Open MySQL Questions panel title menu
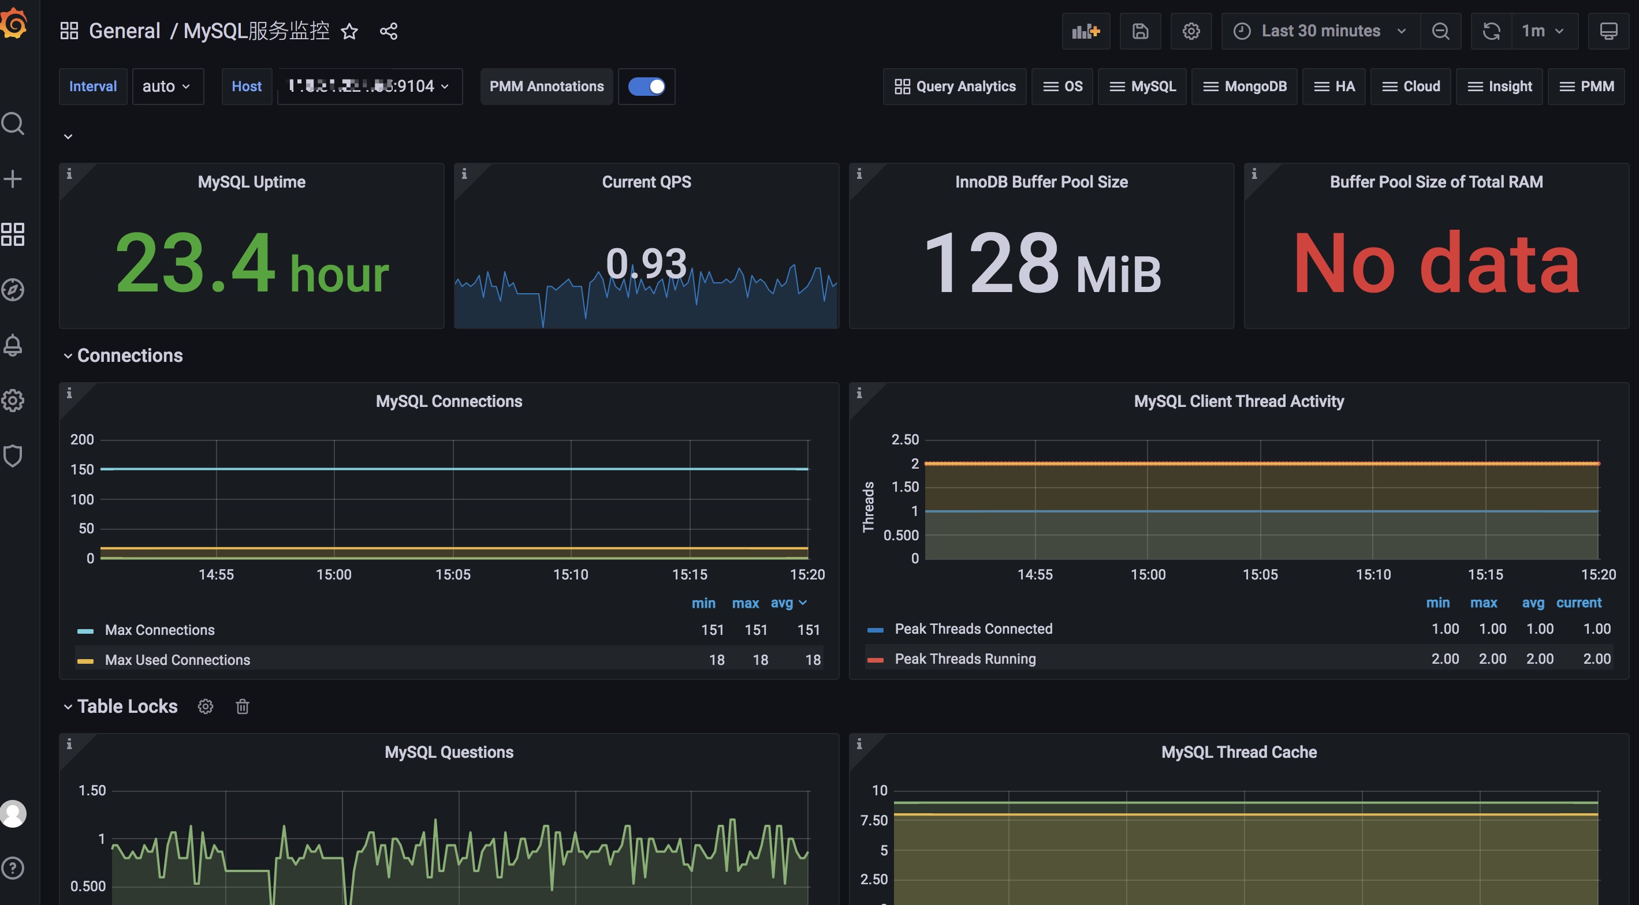The image size is (1639, 905). click(x=449, y=753)
